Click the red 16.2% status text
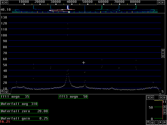The width and height of the screenshot is (167, 125). click(x=5, y=122)
